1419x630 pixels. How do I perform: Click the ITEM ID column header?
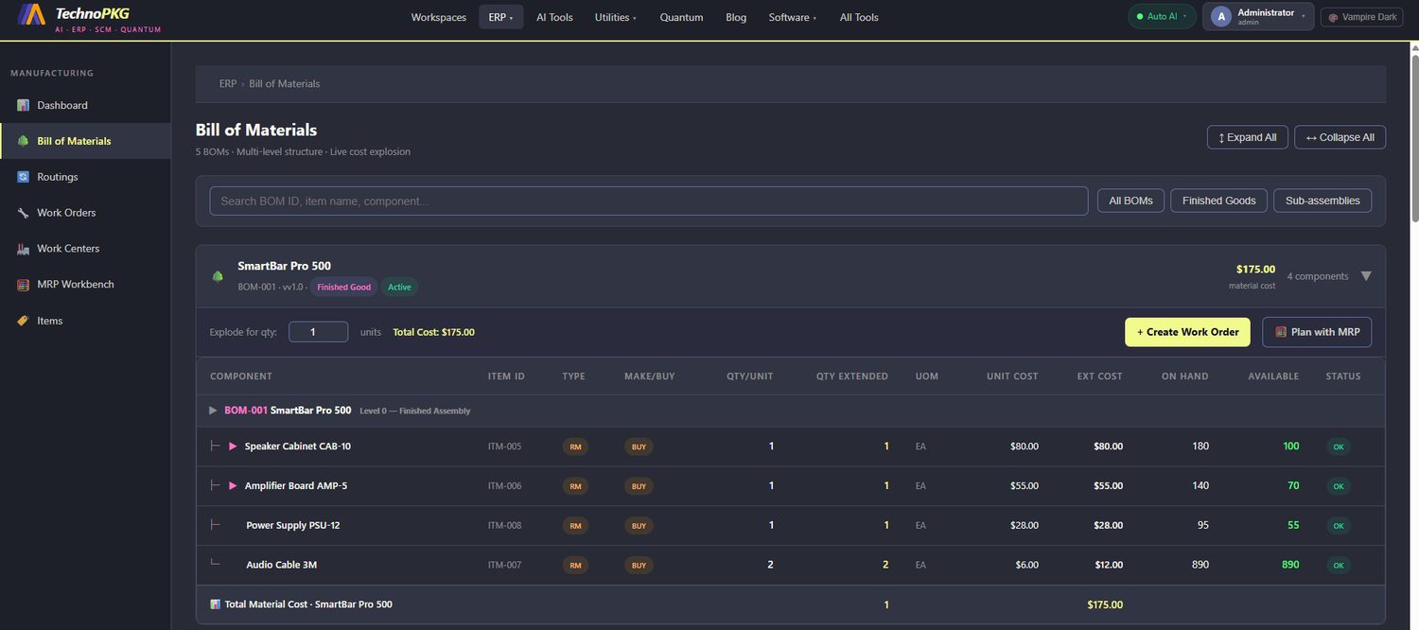point(506,376)
